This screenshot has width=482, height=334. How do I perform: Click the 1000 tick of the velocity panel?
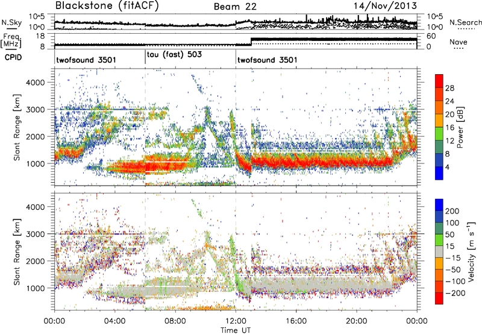[35, 288]
